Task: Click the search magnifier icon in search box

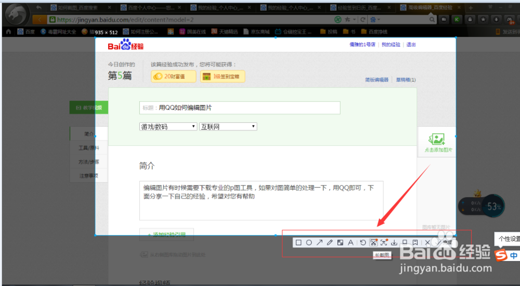Action: click(x=432, y=20)
